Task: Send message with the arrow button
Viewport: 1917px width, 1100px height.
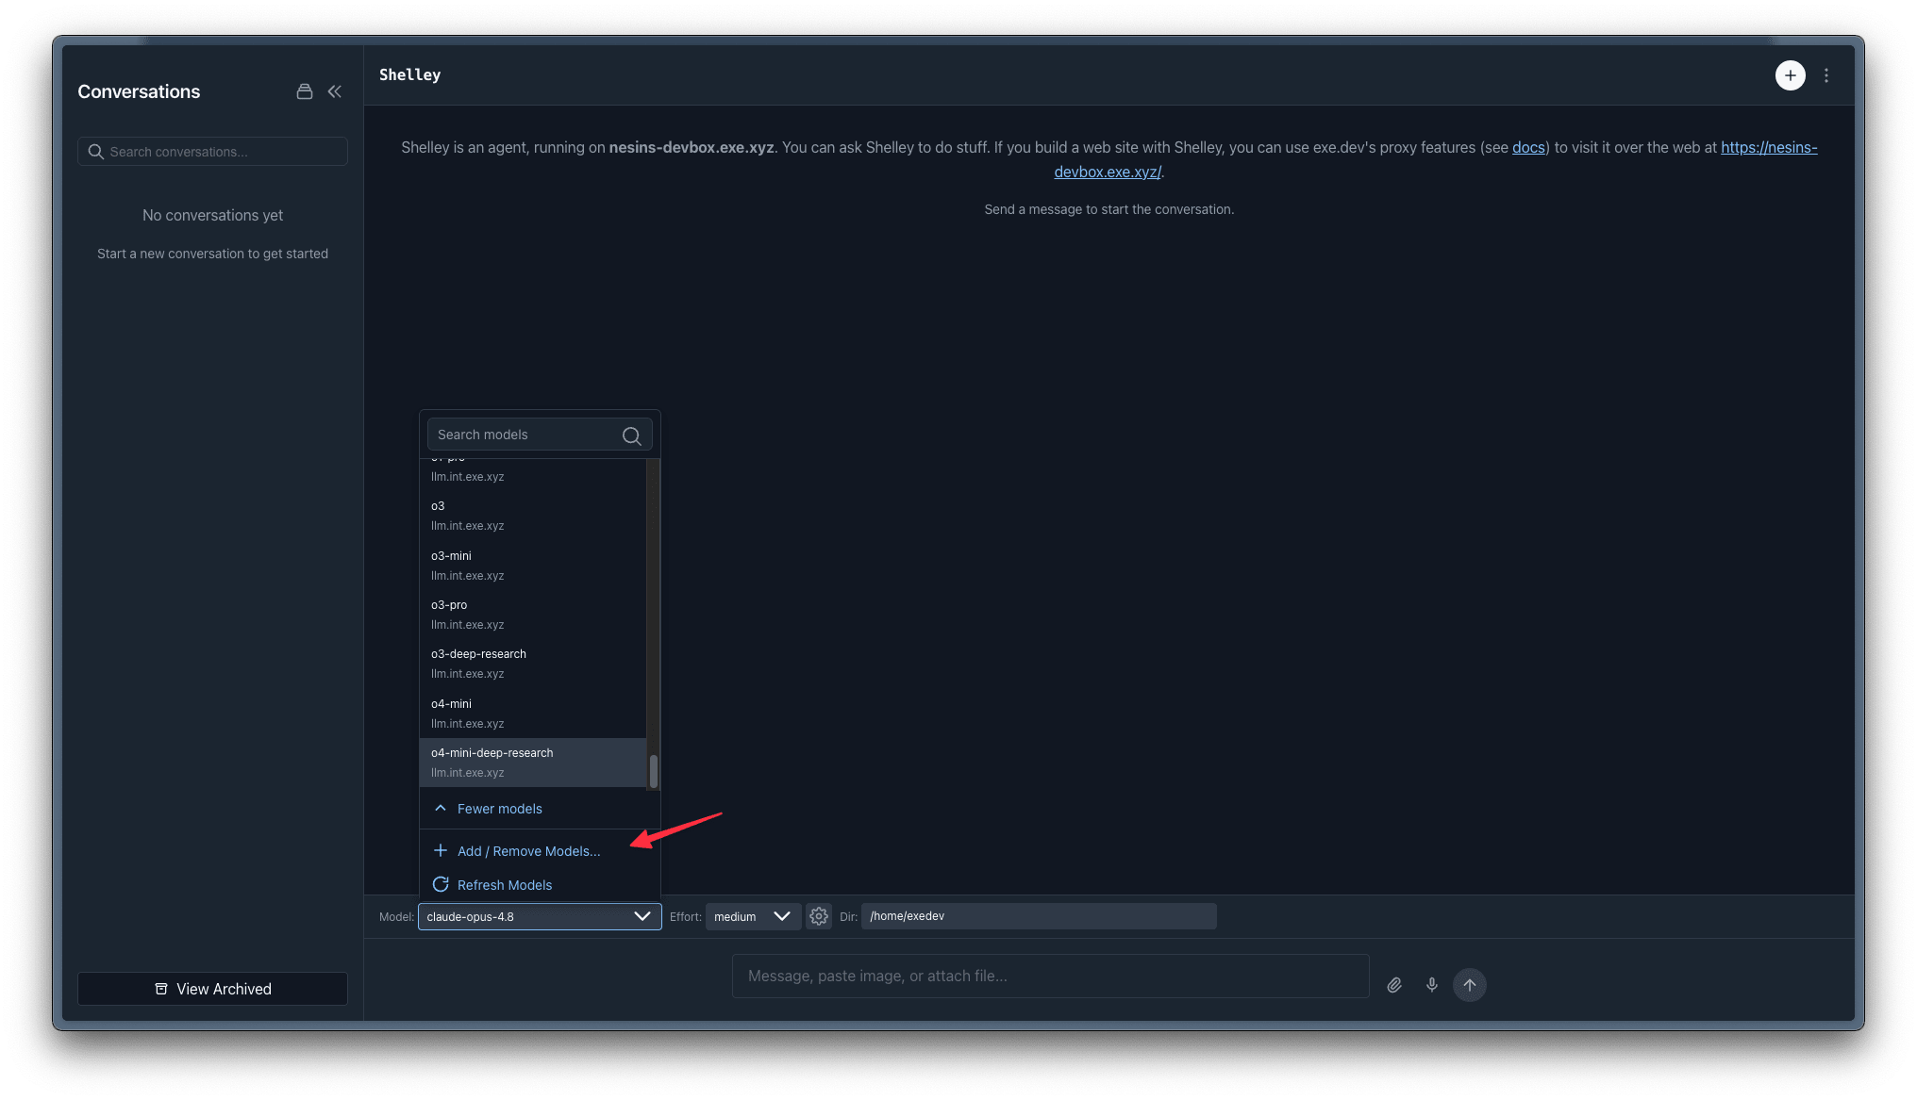Action: [x=1470, y=985]
